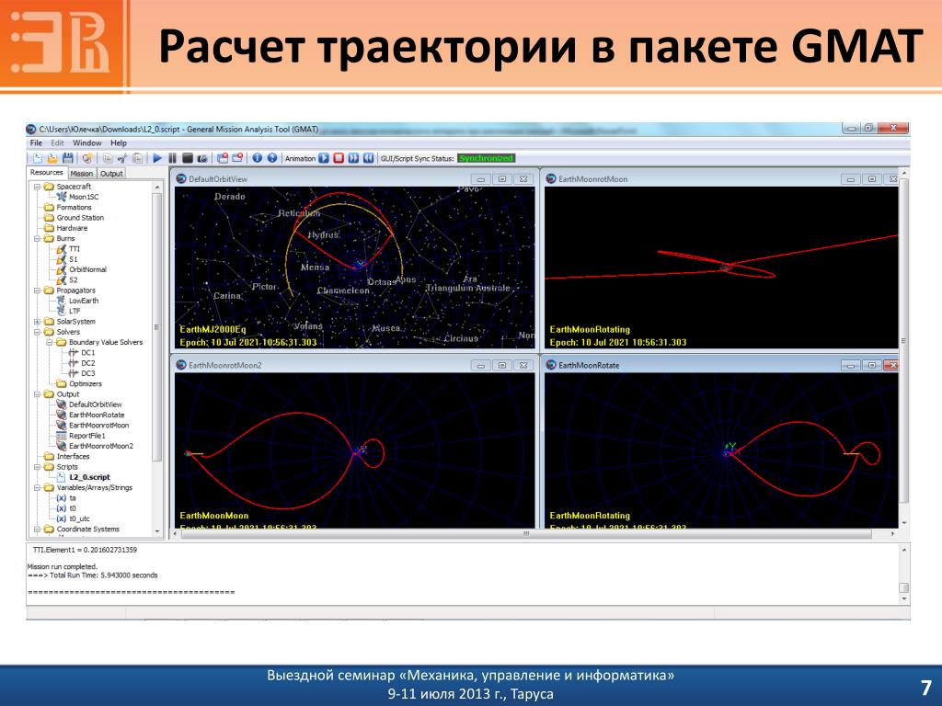942x706 pixels.
Task: Select the Optimizers folder
Action: click(x=86, y=383)
